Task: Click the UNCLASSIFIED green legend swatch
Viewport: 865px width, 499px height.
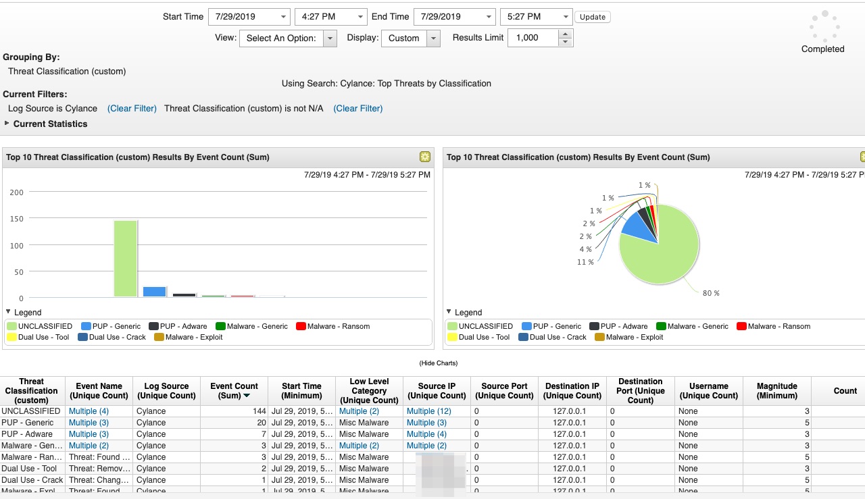Action: tap(12, 326)
